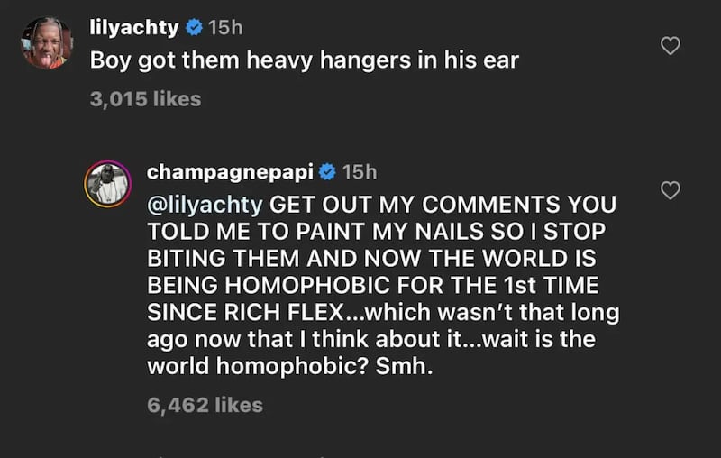This screenshot has height=458, width=721.
Task: Open the lilyachty username link
Action: click(x=134, y=27)
